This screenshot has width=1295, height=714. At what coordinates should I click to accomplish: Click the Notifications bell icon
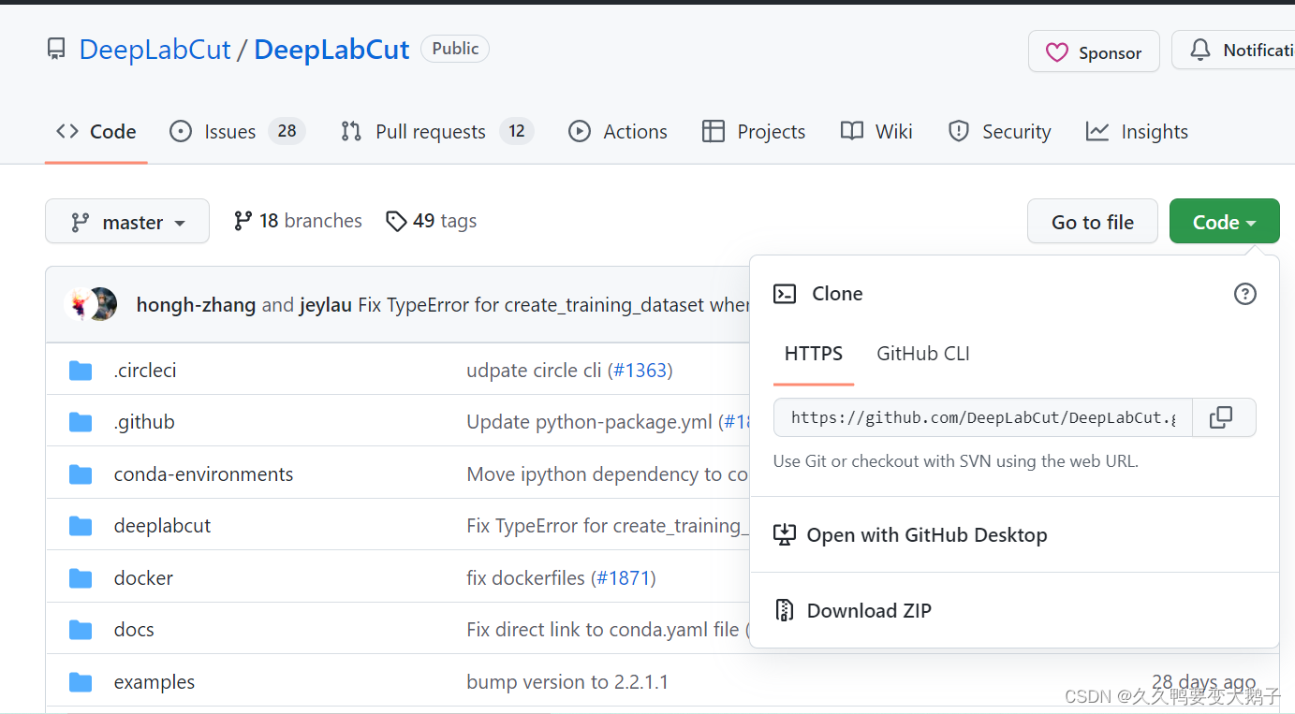[1199, 51]
